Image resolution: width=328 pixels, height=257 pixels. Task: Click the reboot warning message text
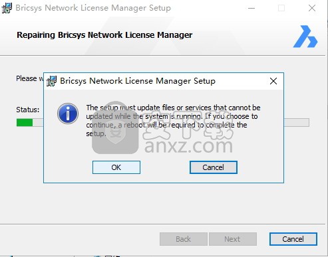(x=173, y=120)
